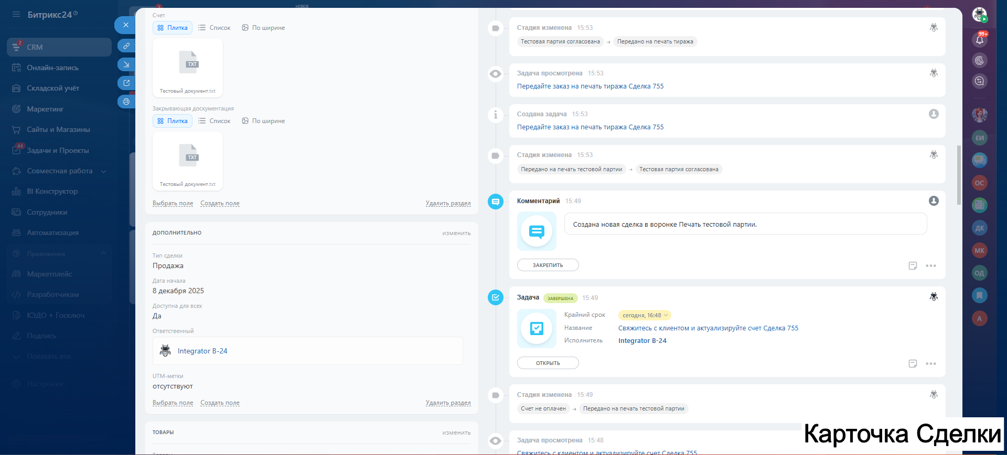This screenshot has height=455, width=1007.
Task: Click the copy link icon in side panel
Action: click(x=126, y=46)
